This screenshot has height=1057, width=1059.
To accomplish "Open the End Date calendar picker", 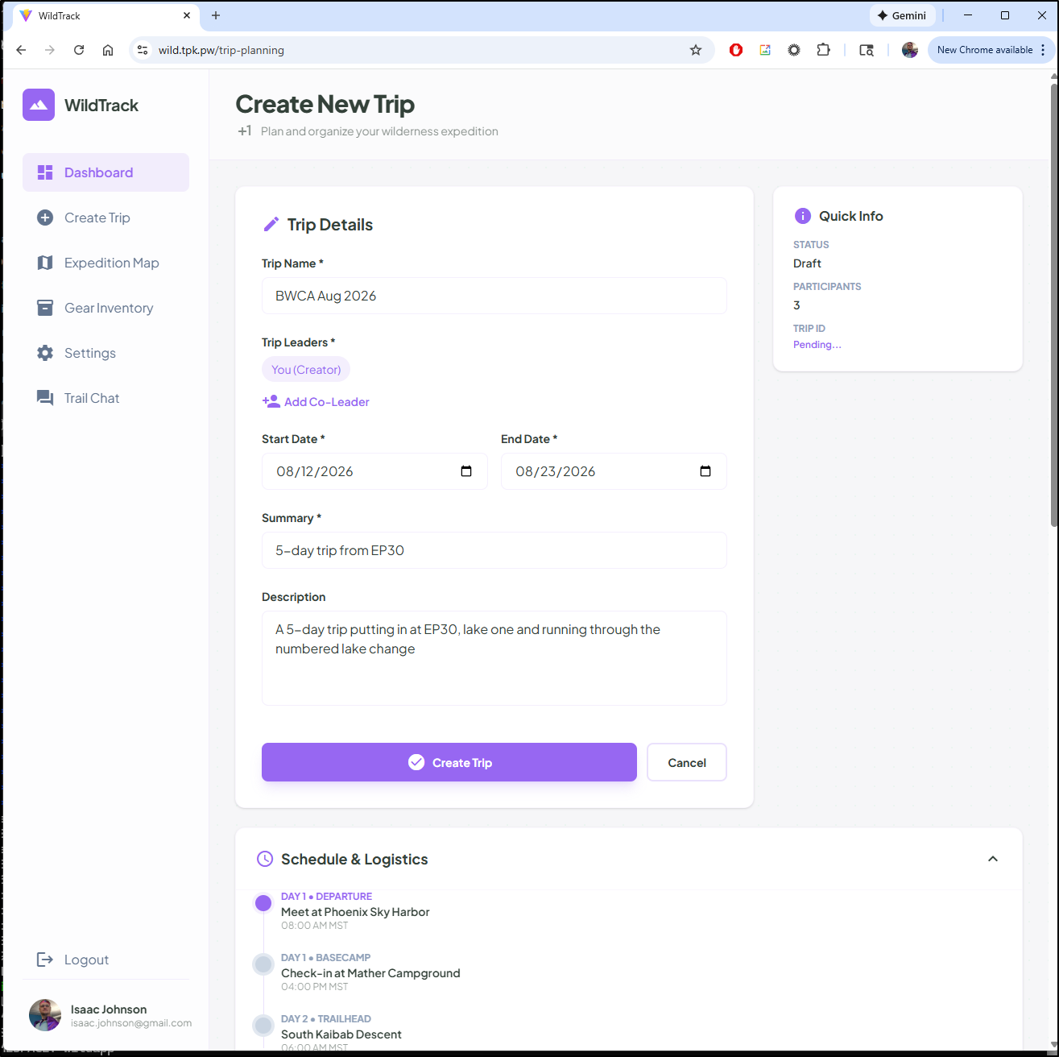I will pyautogui.click(x=705, y=471).
